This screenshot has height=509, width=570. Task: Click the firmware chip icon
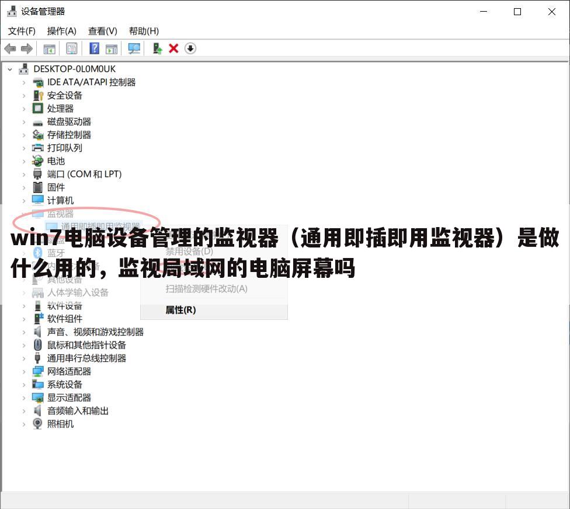(x=38, y=187)
